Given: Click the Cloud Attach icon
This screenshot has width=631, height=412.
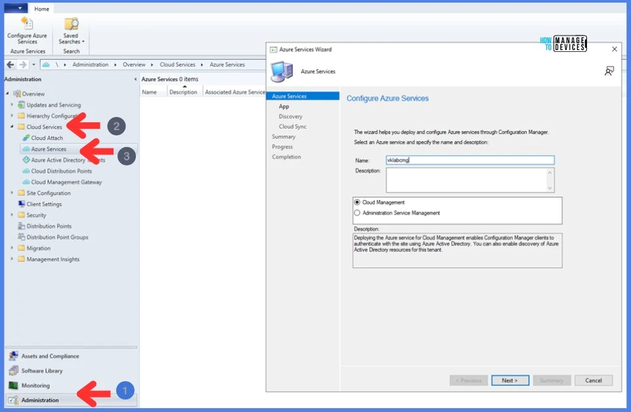Looking at the screenshot, I should point(26,138).
